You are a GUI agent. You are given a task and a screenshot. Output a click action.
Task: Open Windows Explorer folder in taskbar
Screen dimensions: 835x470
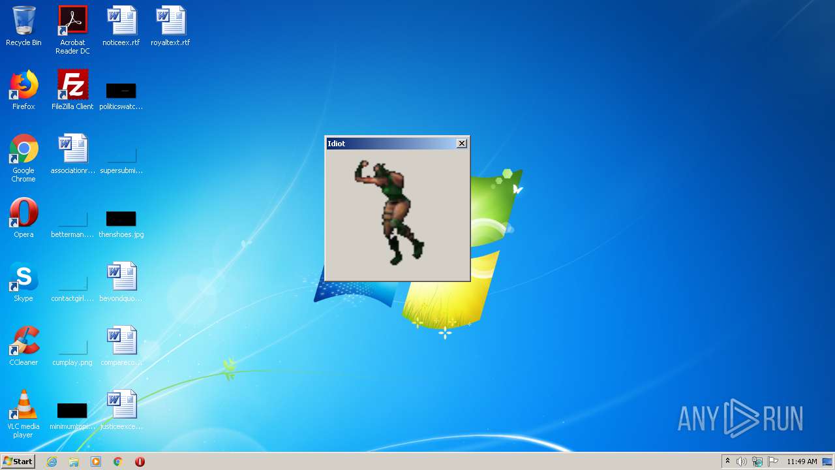[x=74, y=462]
